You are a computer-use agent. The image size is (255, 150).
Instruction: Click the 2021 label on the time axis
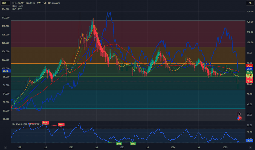[20, 147]
